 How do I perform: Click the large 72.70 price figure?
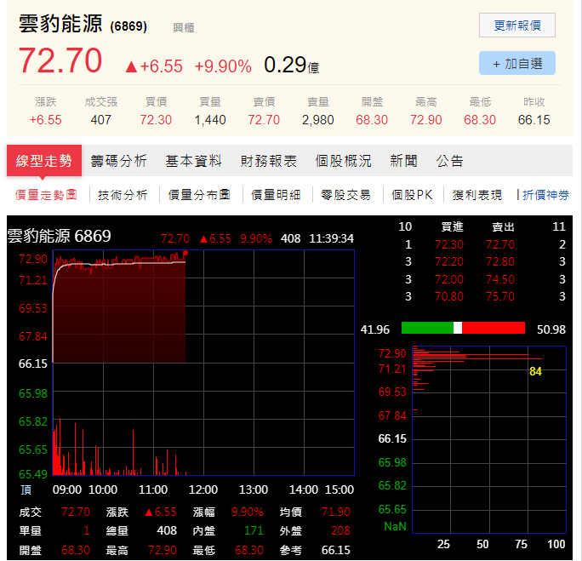pos(60,60)
